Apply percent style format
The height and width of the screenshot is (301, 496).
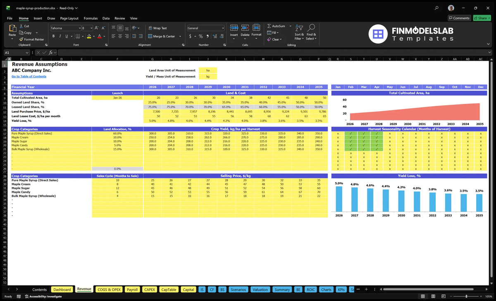[201, 36]
